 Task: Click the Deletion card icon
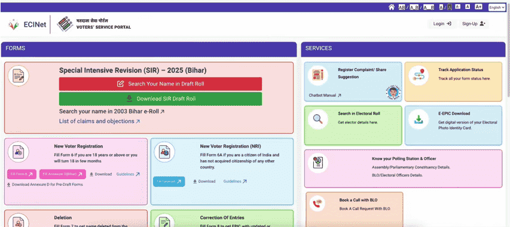tap(18, 220)
